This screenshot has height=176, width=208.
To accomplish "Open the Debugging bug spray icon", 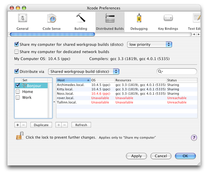I will (139, 18).
